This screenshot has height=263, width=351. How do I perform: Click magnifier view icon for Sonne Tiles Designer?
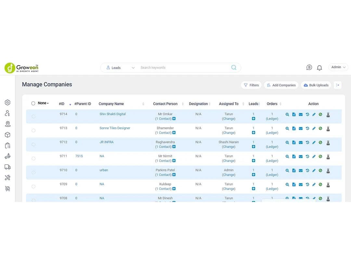coord(287,129)
